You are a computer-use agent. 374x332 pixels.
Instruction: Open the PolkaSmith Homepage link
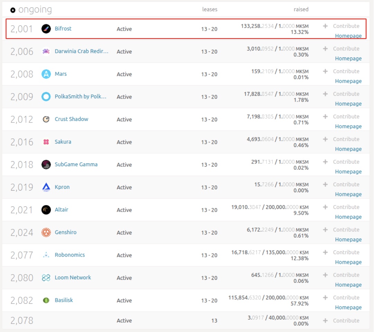(x=348, y=104)
